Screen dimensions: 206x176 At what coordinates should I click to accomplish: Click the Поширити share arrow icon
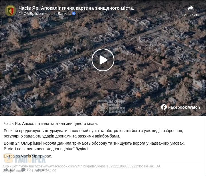click(190, 8)
